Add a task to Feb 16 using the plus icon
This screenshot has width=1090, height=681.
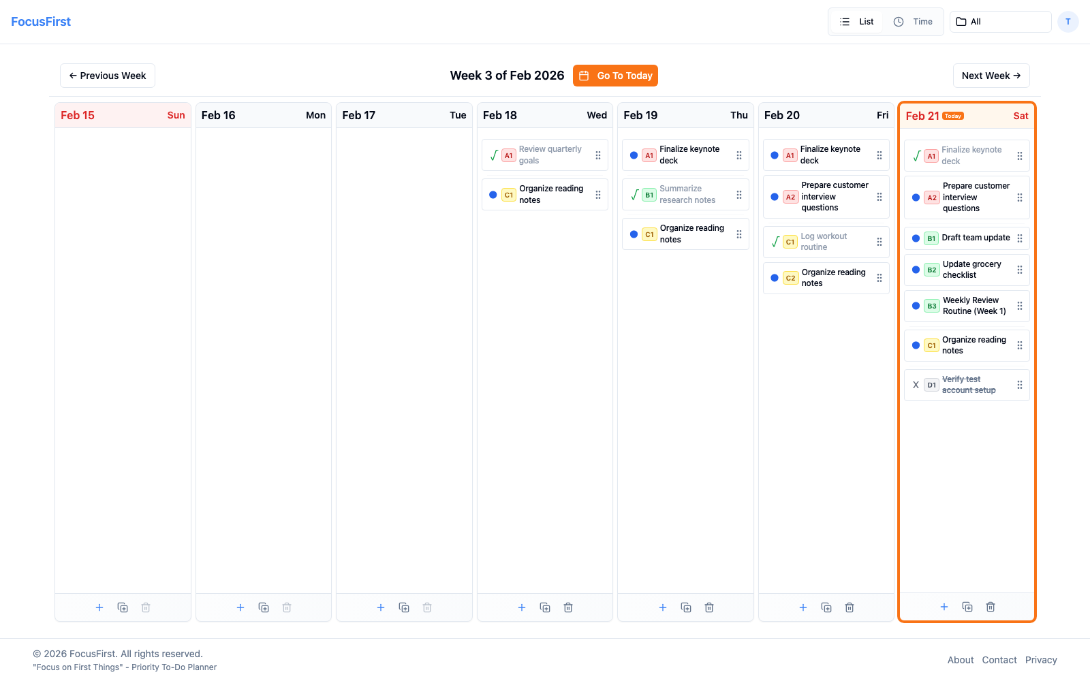coord(240,607)
